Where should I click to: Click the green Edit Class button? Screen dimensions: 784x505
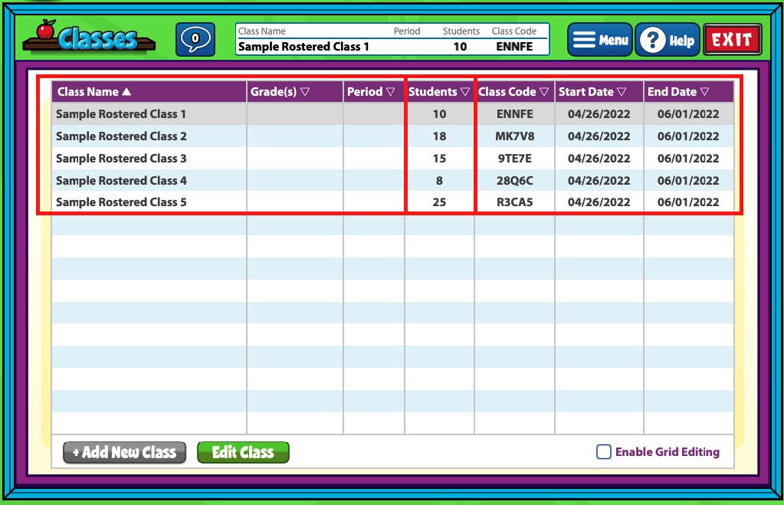click(243, 452)
